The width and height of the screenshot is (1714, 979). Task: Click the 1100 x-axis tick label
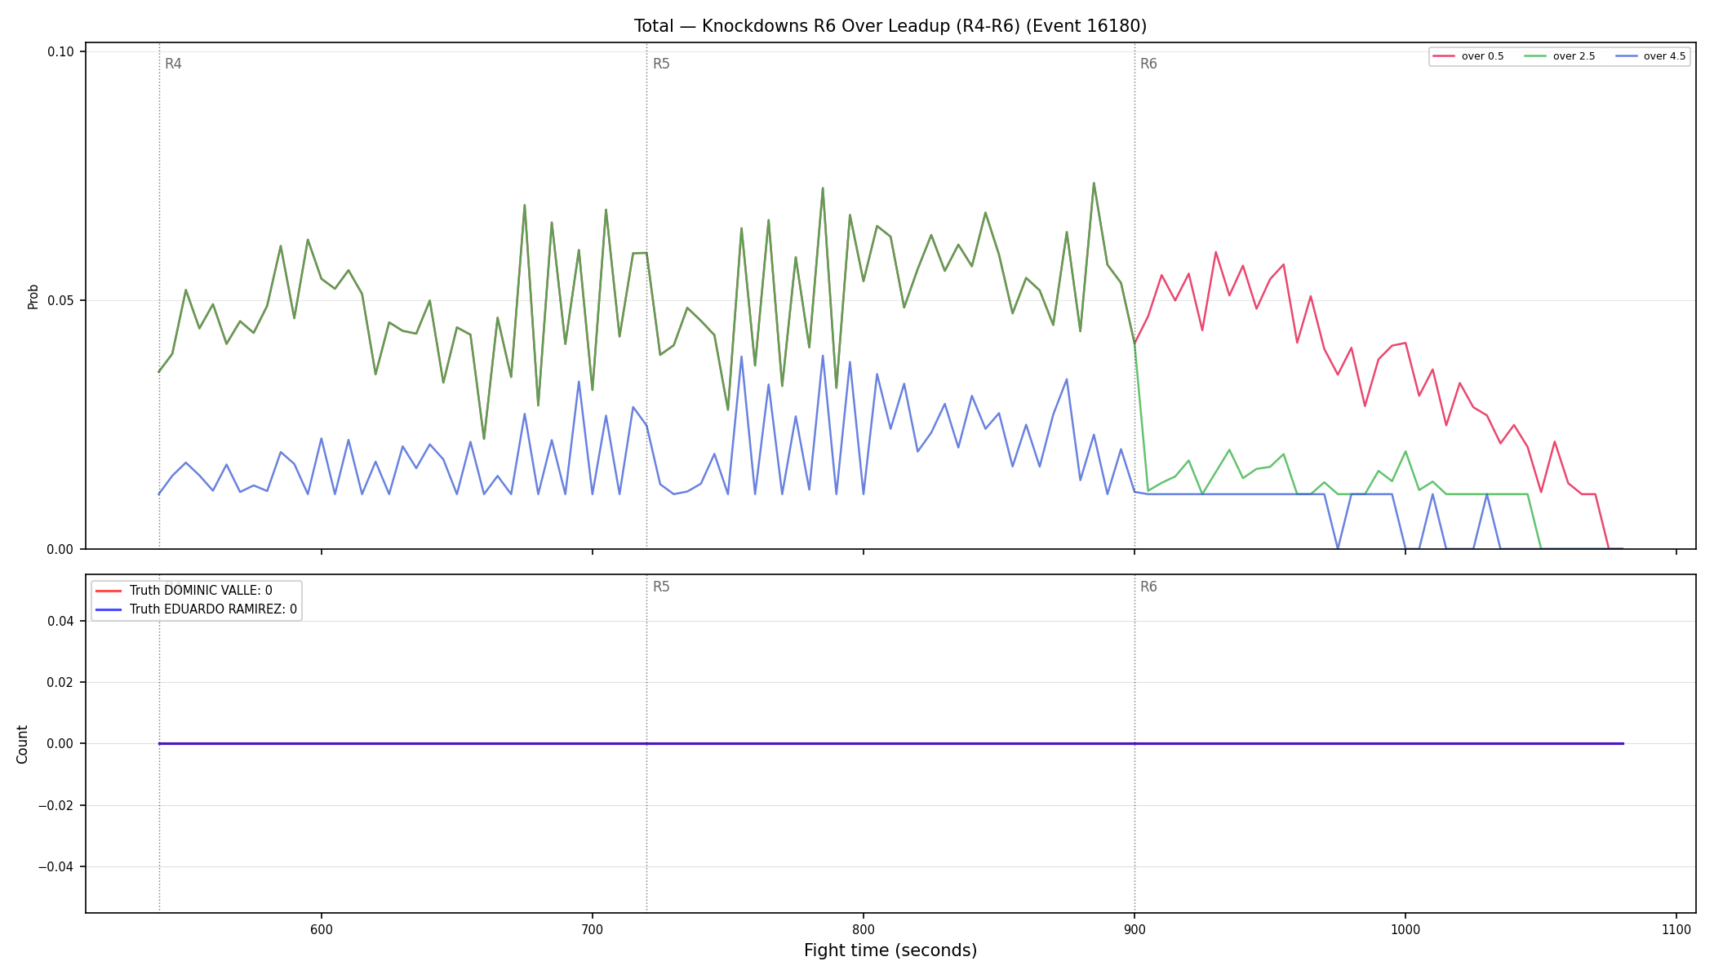[1676, 930]
